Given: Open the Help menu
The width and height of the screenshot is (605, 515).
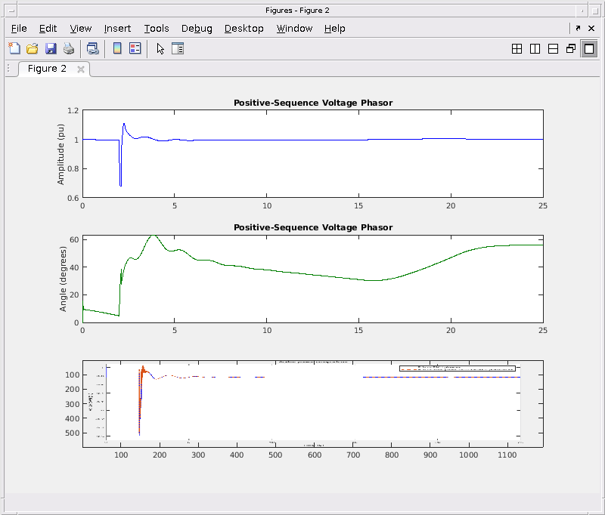Looking at the screenshot, I should [x=334, y=29].
